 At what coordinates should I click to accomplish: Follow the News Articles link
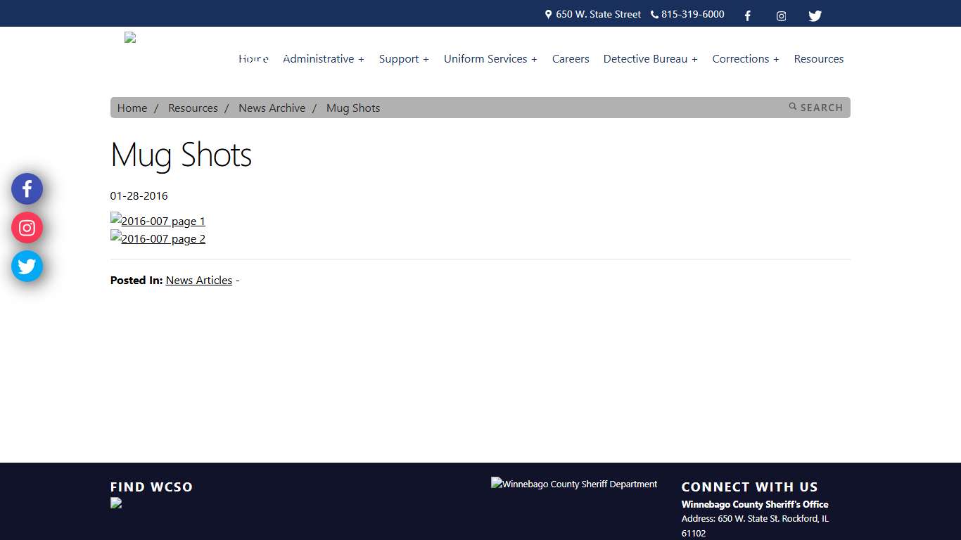[198, 280]
